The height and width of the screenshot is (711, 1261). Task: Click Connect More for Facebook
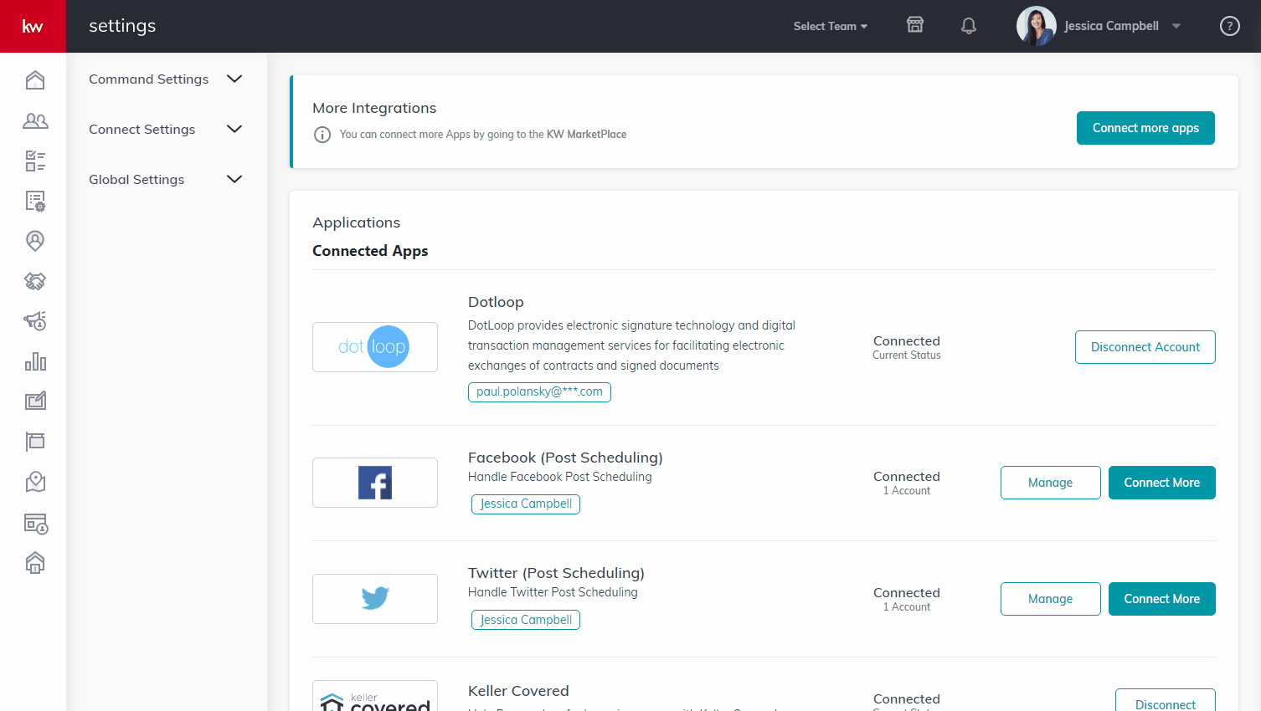(1162, 483)
